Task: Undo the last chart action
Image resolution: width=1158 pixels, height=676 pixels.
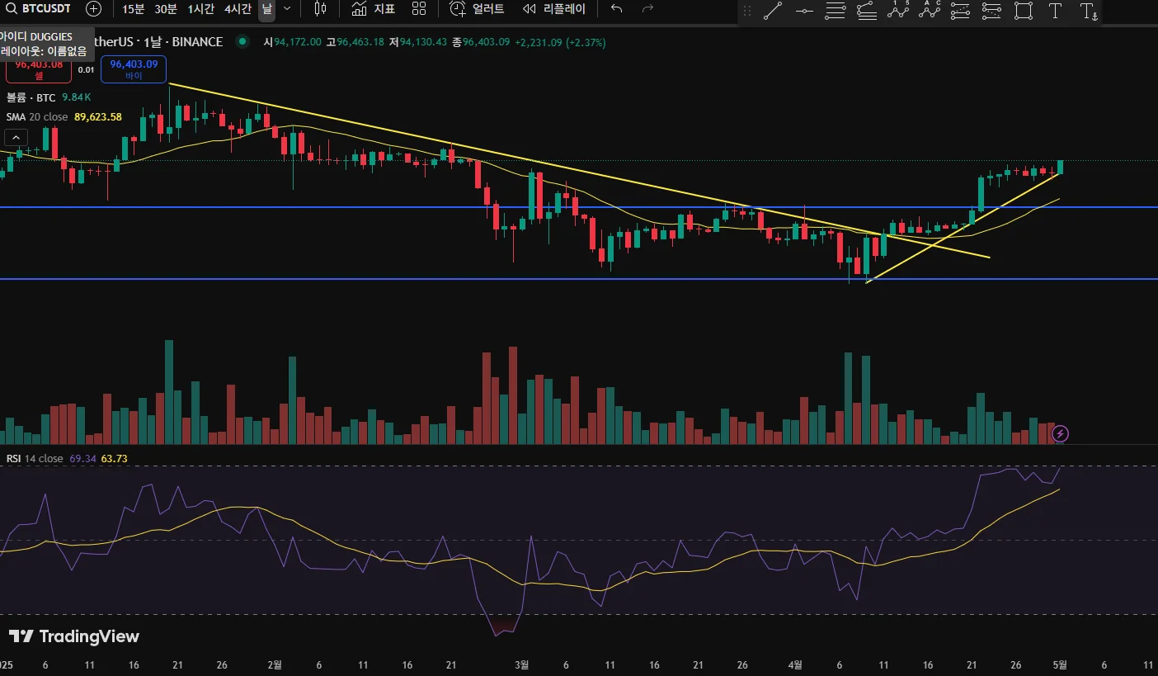Action: [x=616, y=9]
